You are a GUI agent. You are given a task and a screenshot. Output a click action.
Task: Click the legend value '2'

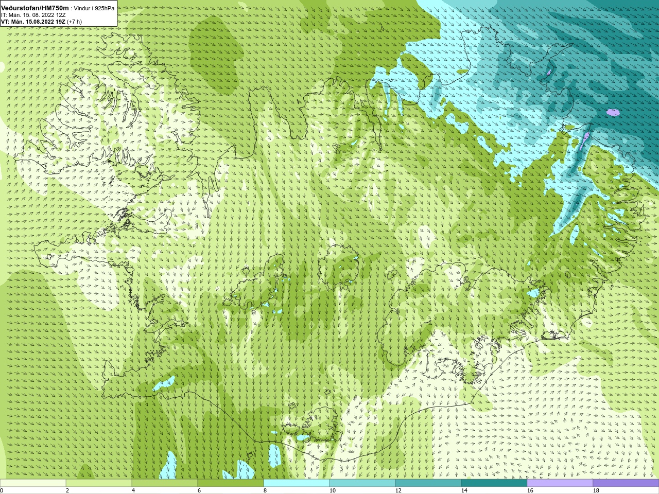point(67,491)
